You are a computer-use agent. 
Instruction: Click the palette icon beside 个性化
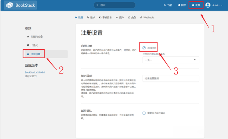click(x=28, y=45)
